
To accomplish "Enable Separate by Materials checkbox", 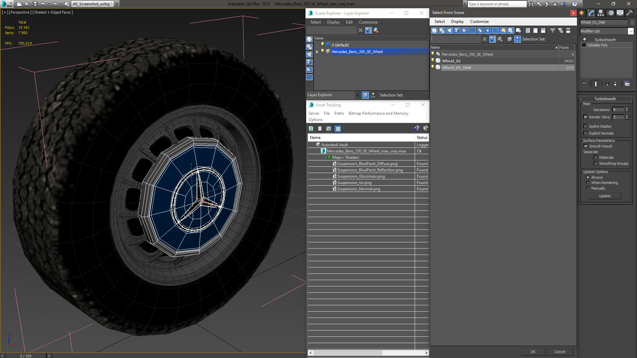I will click(596, 157).
